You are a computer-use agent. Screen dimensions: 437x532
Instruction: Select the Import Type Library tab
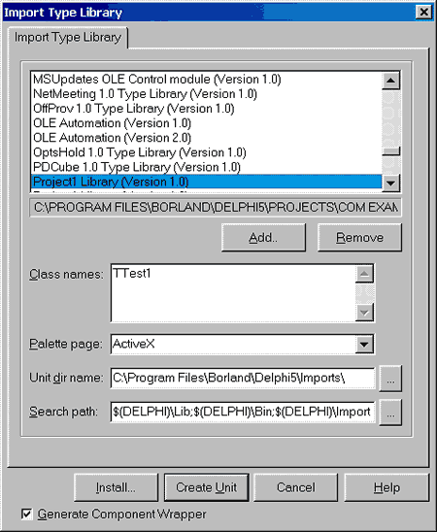68,37
